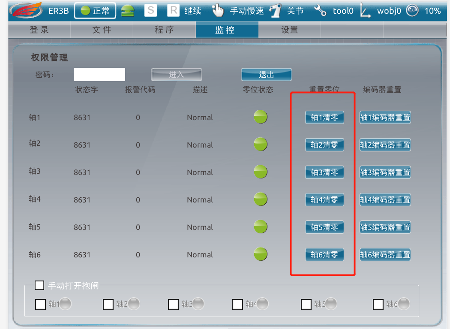Switch to the 程序 tab

[x=164, y=30]
